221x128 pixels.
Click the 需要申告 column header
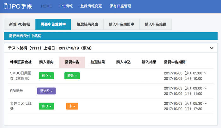[x=72, y=62]
